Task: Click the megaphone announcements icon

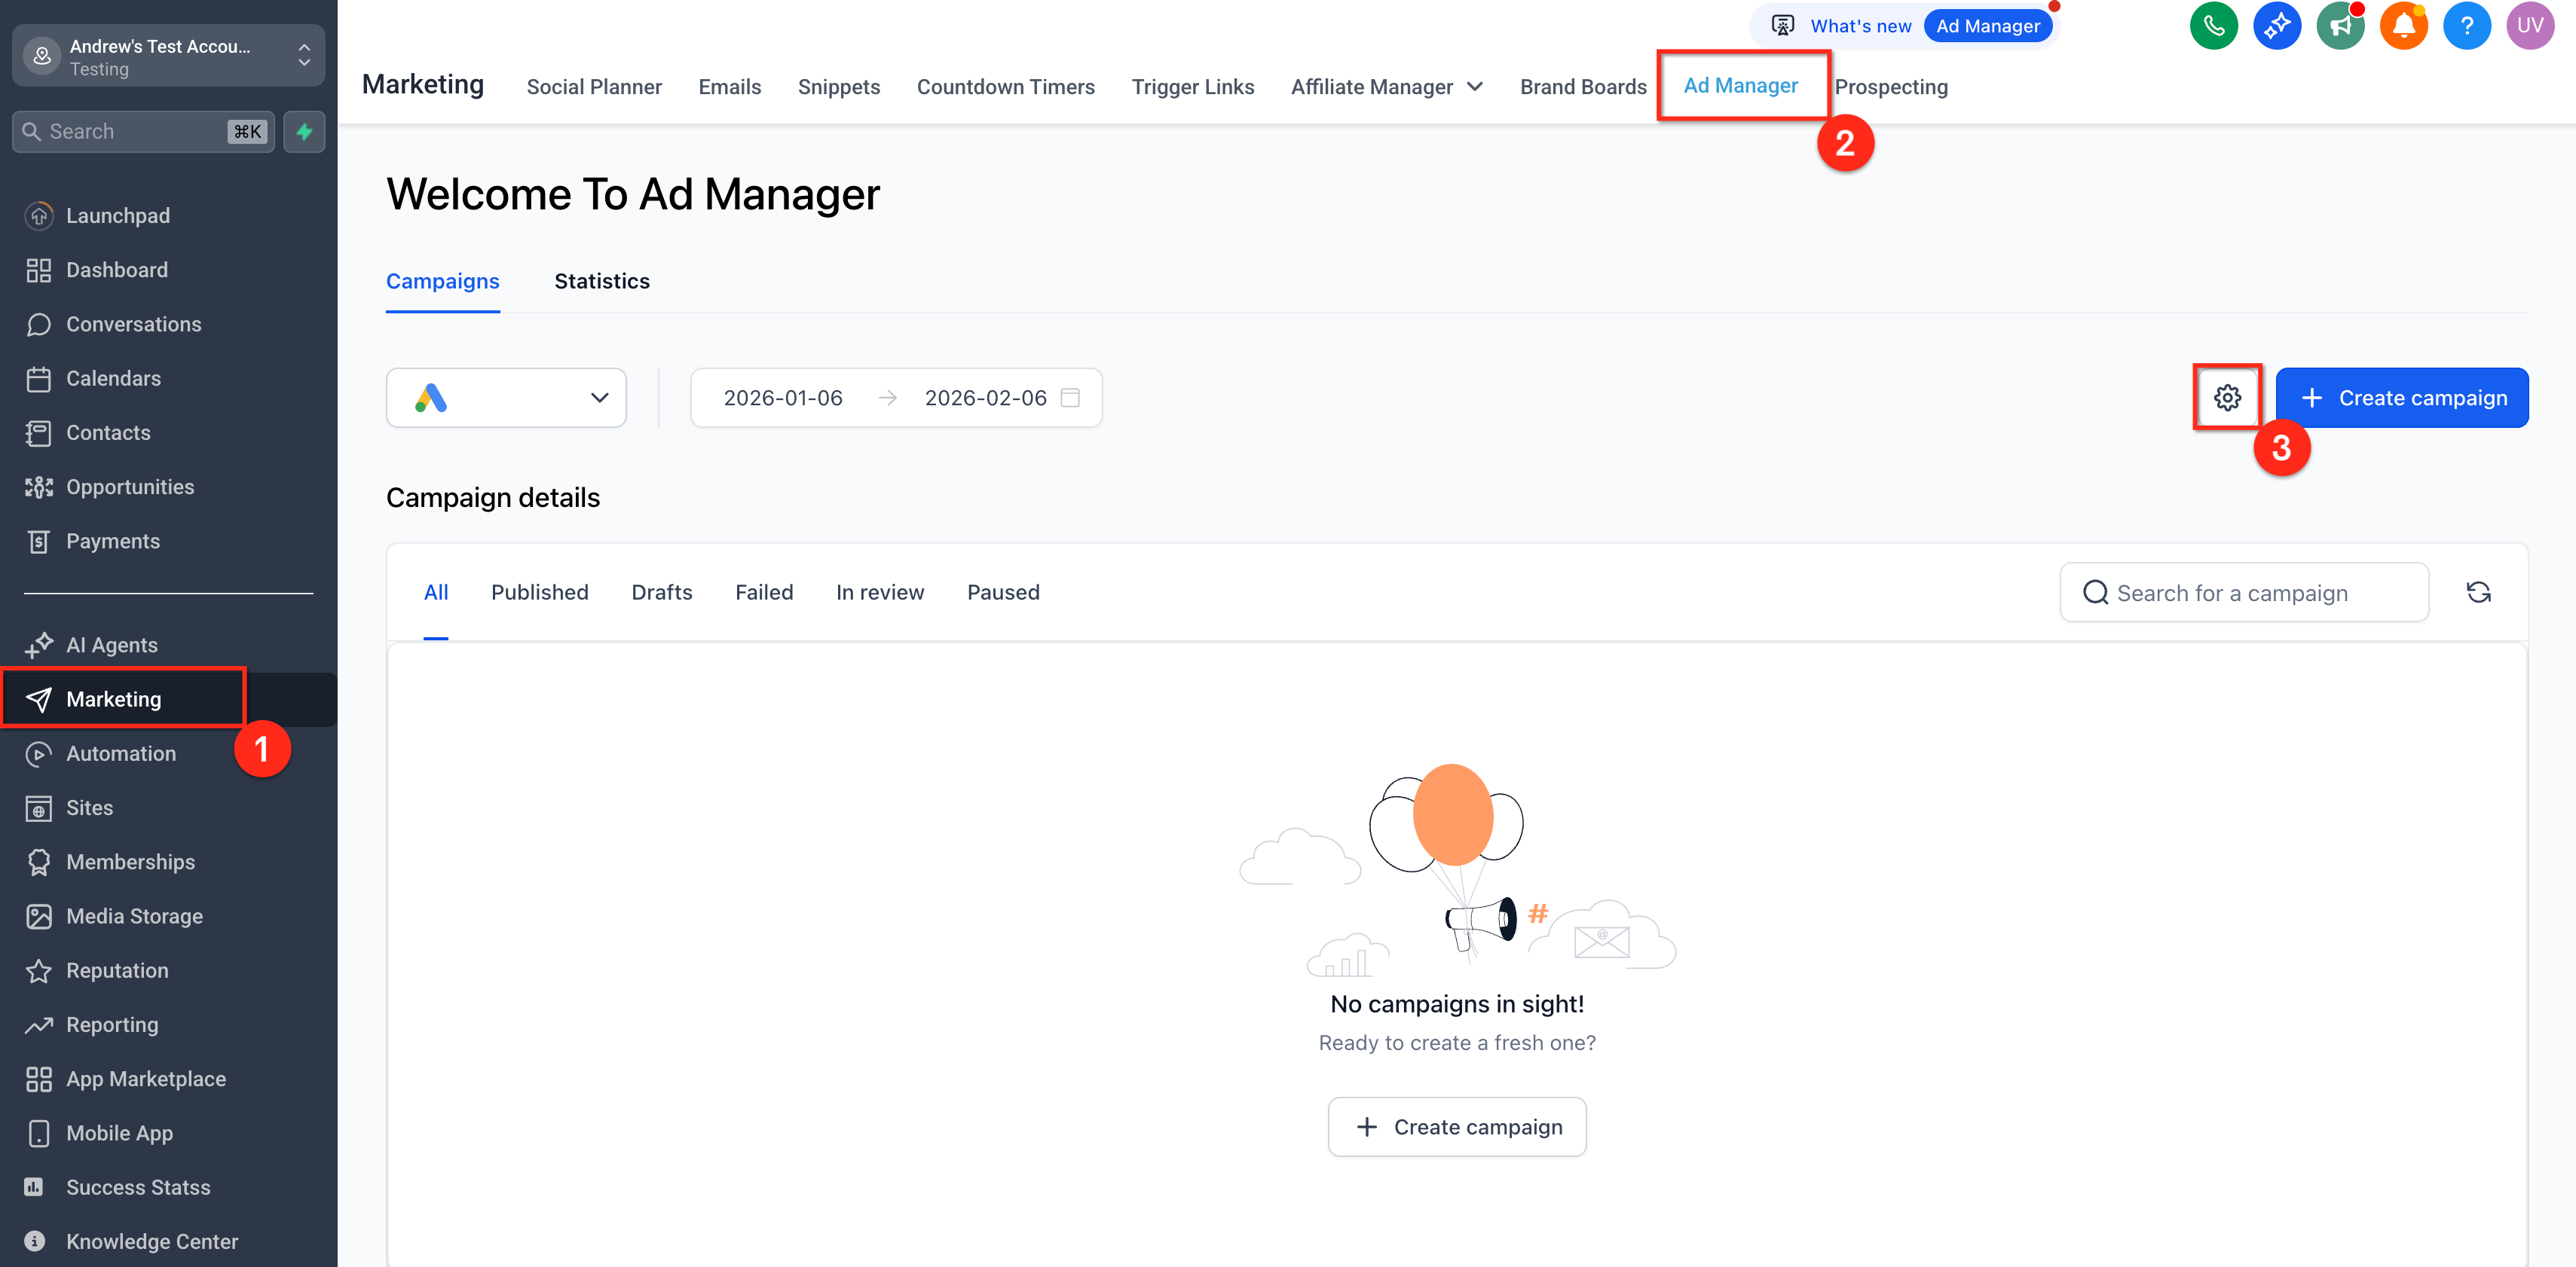Action: tap(2339, 26)
